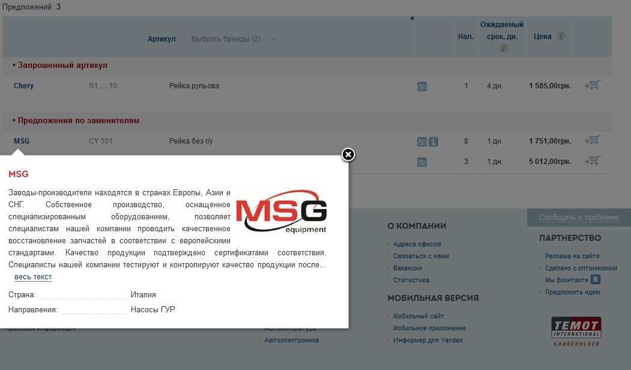Click 4 дн. delivery term for Chery
Viewport: 631px width, 370px height.
(495, 86)
